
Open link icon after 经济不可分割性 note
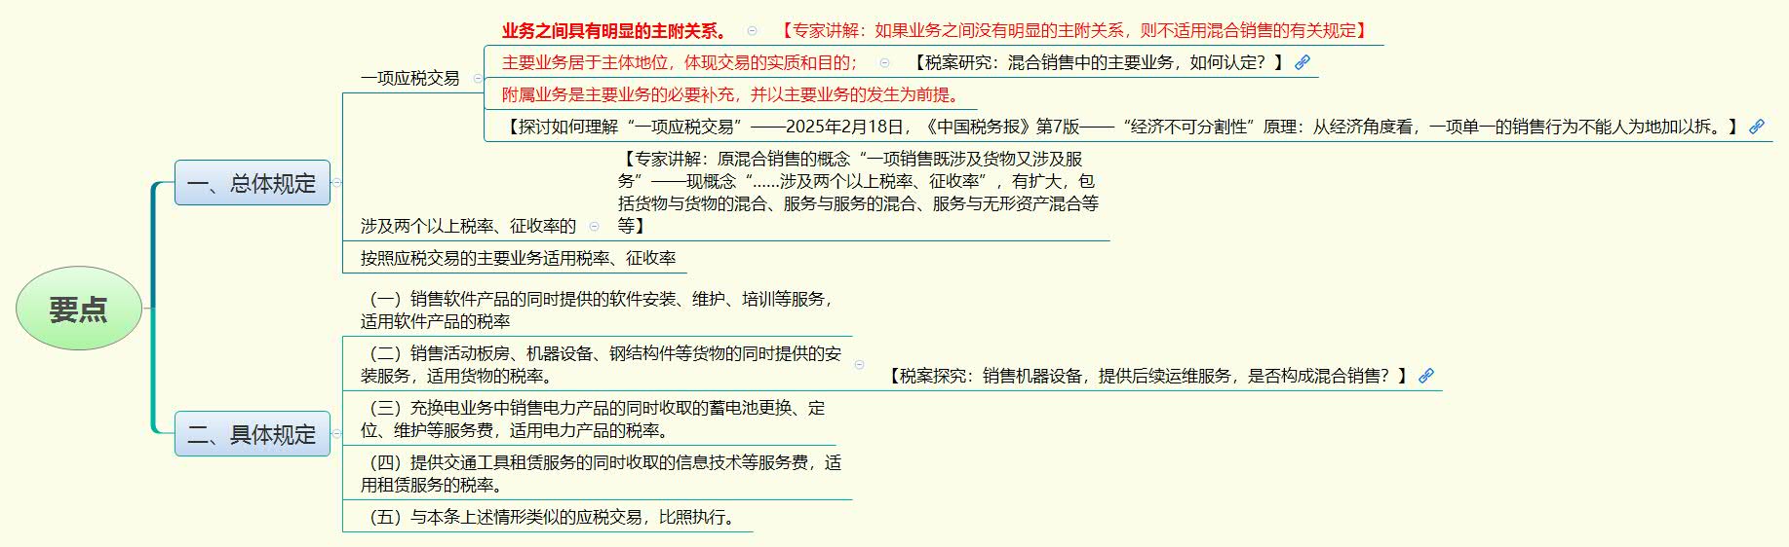coord(1756,127)
